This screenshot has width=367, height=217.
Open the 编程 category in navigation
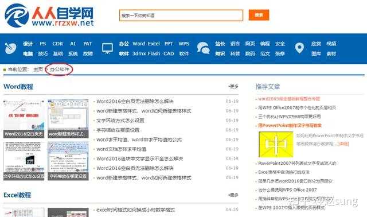coord(265,44)
